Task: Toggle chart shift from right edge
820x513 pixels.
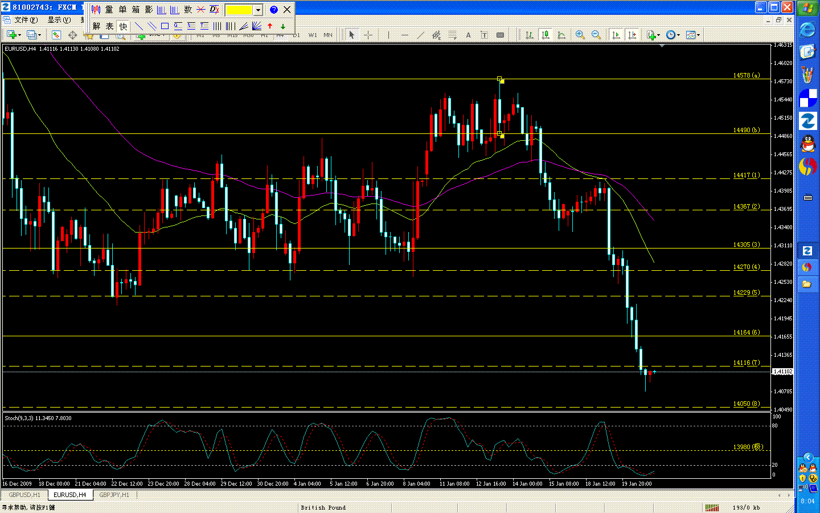Action: click(632, 35)
